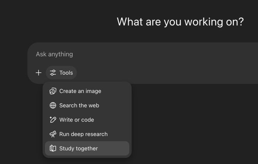Click the word "image" in the first menu entry

click(x=93, y=91)
